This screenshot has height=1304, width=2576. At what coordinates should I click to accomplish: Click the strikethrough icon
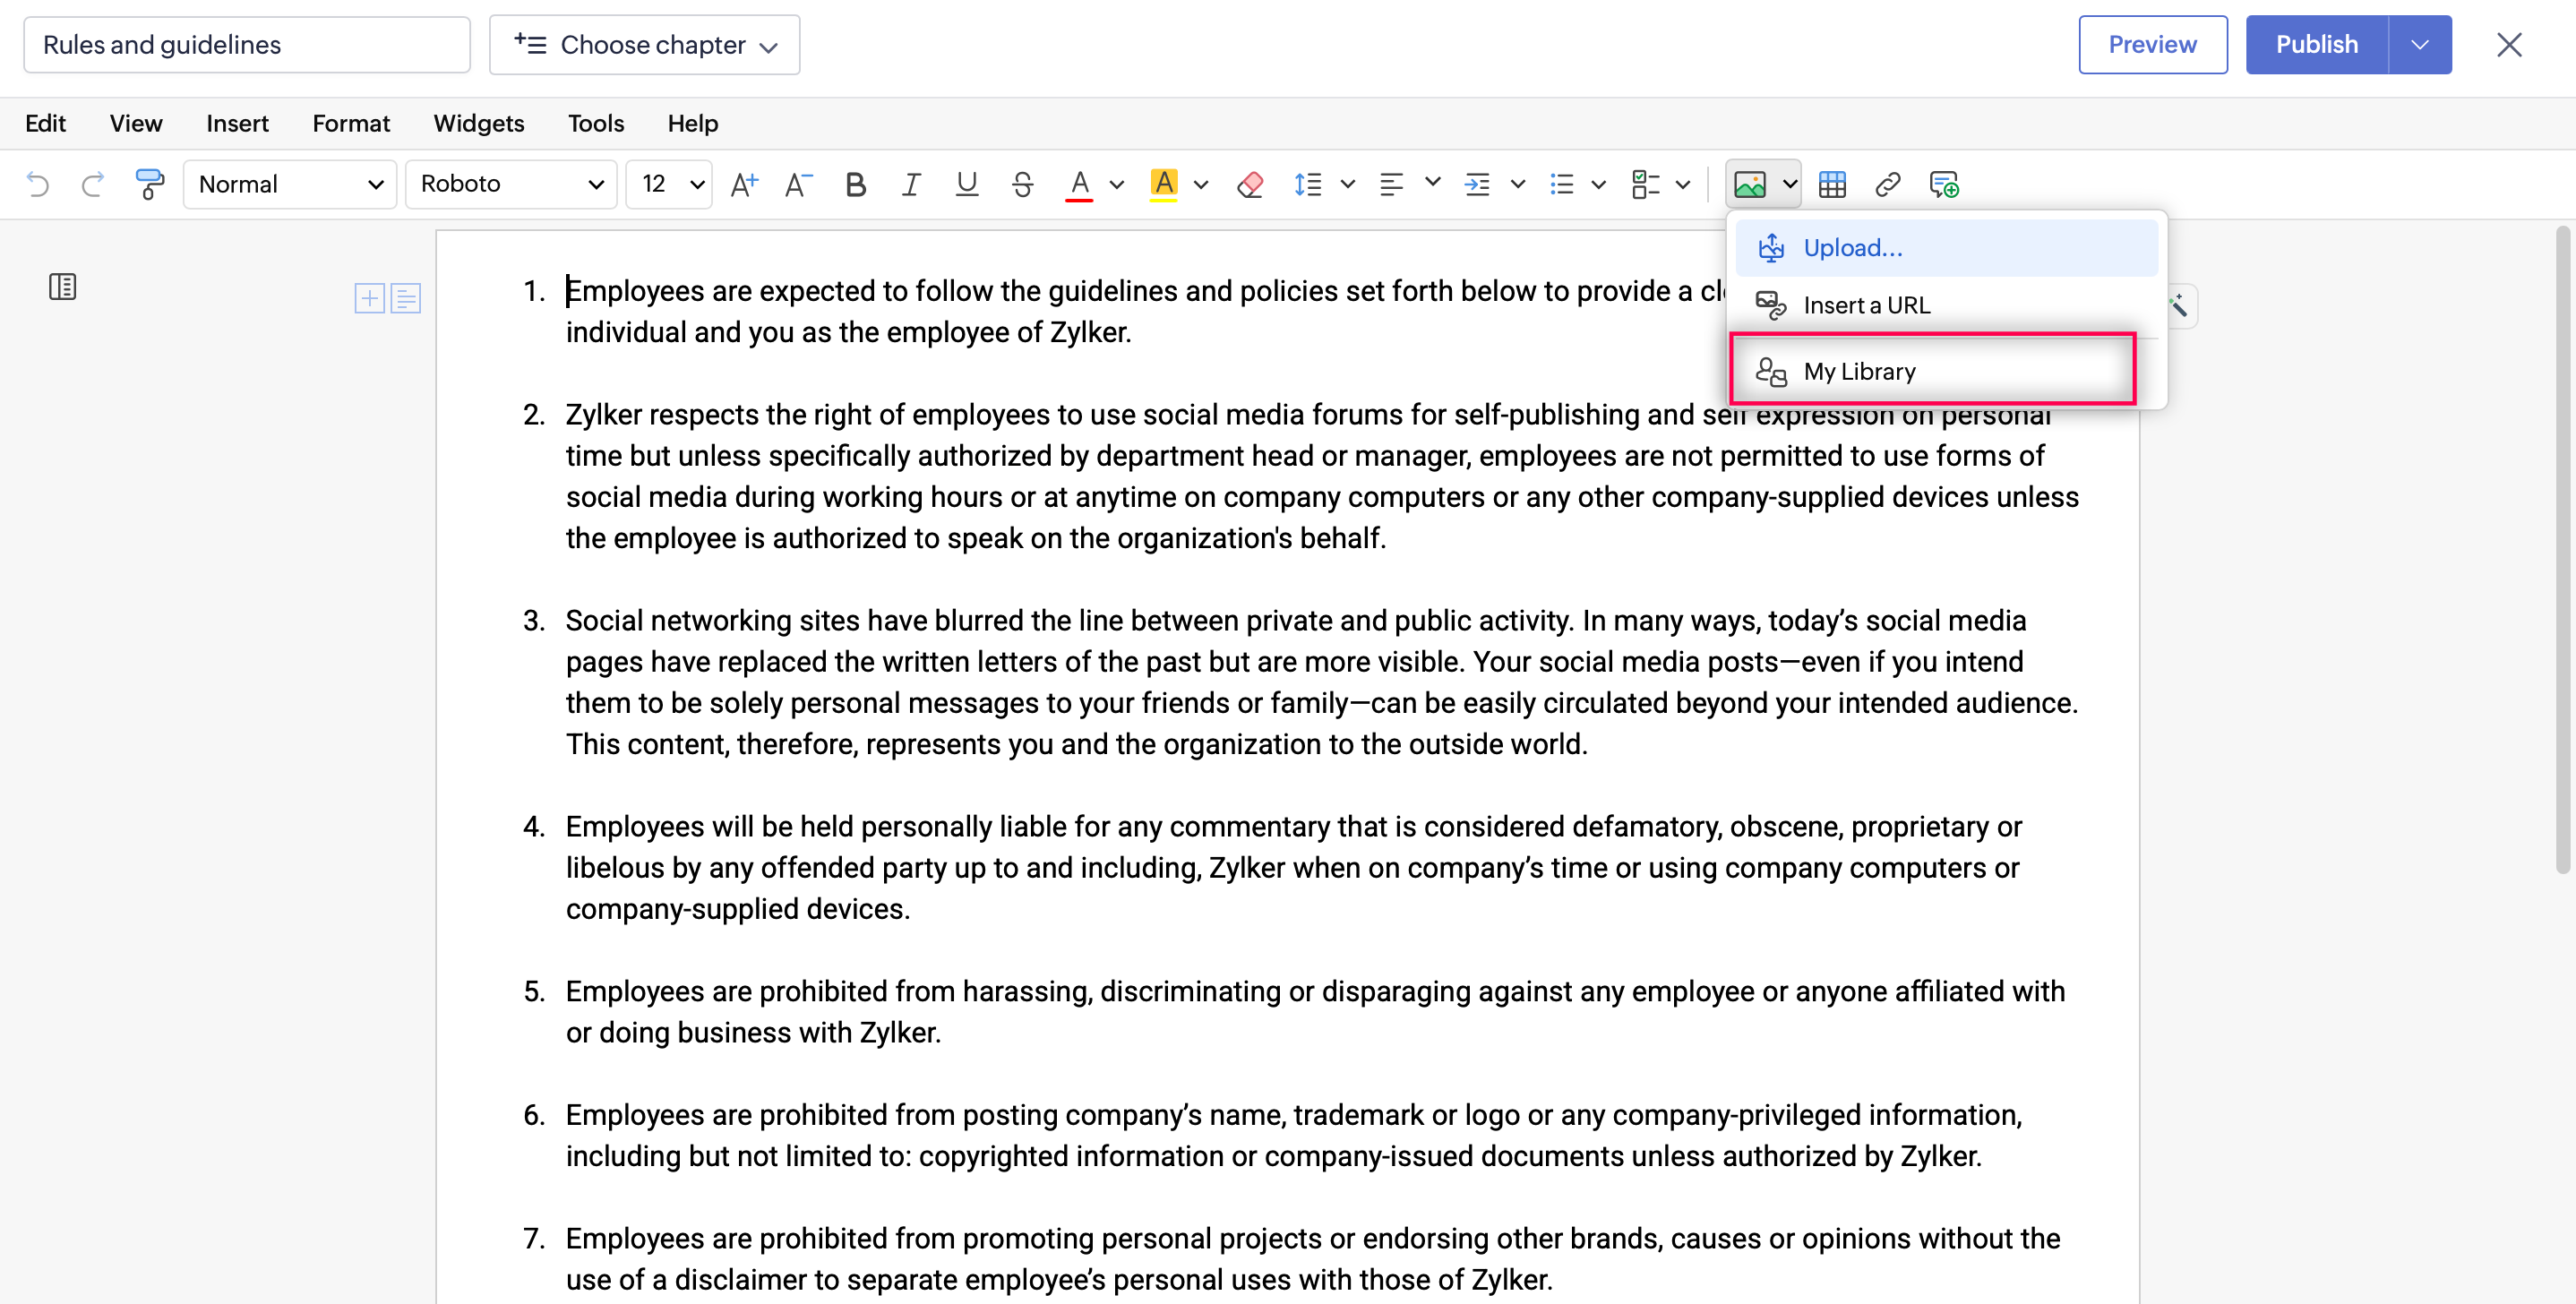pyautogui.click(x=1022, y=184)
